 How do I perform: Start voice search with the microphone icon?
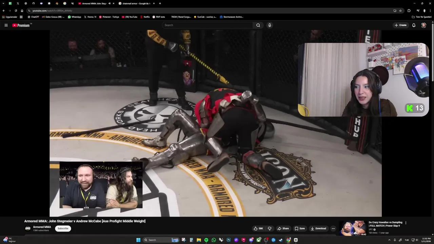point(270,25)
